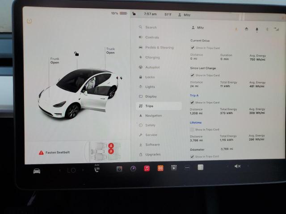Unmute the volume speaker icon
Screen dimensions: 286x214
click(x=237, y=166)
